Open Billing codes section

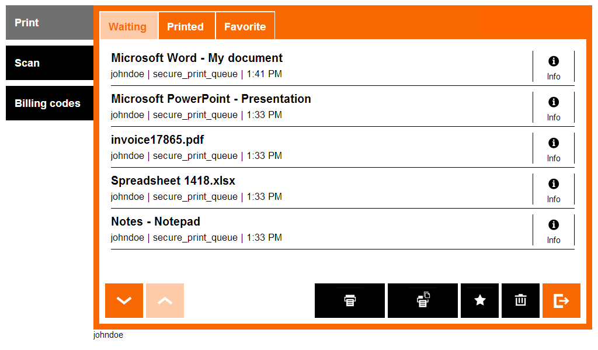pyautogui.click(x=50, y=103)
